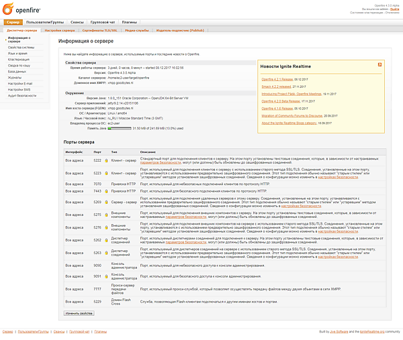Open Журналы in sidebar
The height and width of the screenshot is (340, 403).
[x=15, y=78]
